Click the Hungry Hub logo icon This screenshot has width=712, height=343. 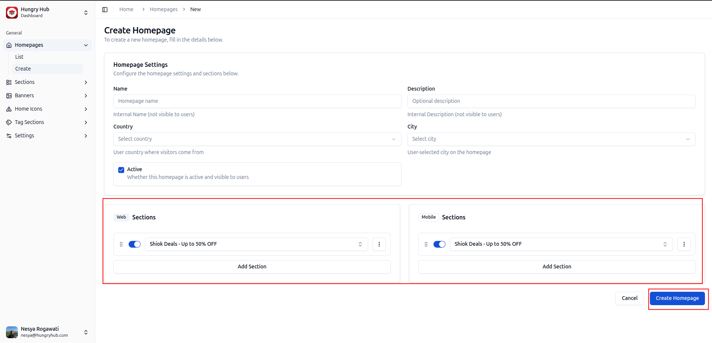(x=12, y=12)
